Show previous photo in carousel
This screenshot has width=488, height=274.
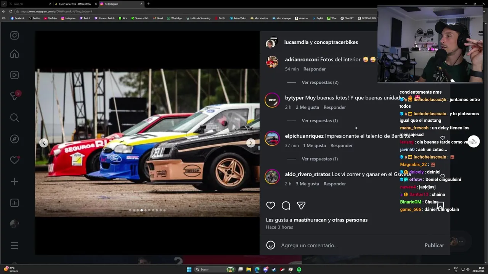tap(44, 143)
